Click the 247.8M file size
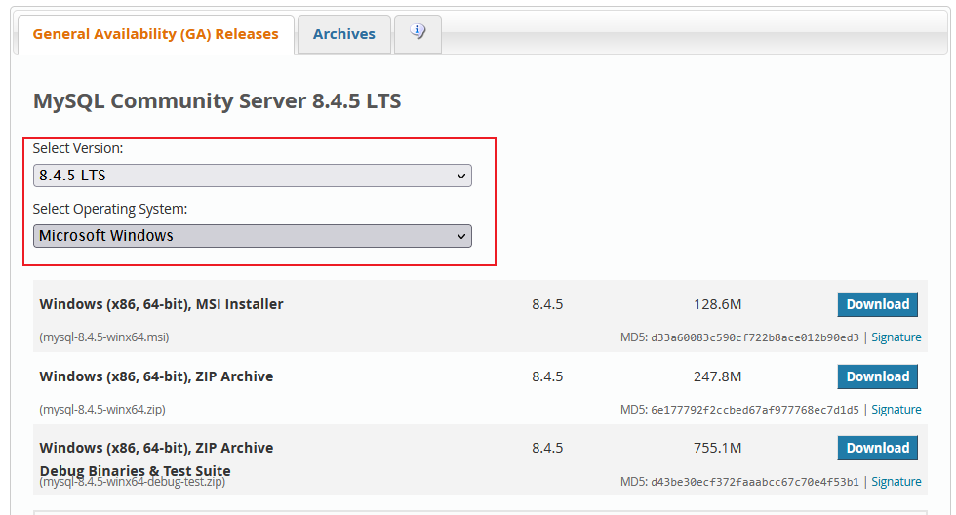The height and width of the screenshot is (515, 956). pyautogui.click(x=717, y=376)
